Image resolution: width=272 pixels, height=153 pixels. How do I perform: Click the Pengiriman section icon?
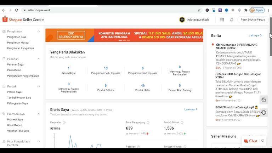4,31
